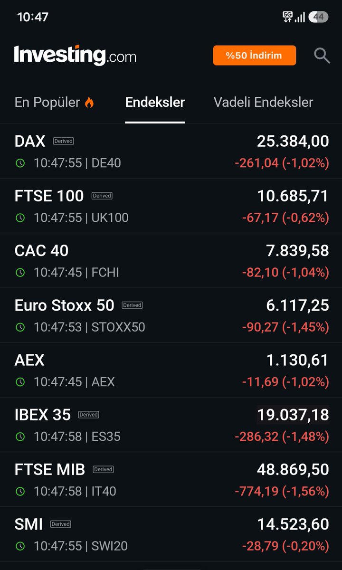
Task: Tap the %50 İndirim offer button
Action: (x=255, y=56)
